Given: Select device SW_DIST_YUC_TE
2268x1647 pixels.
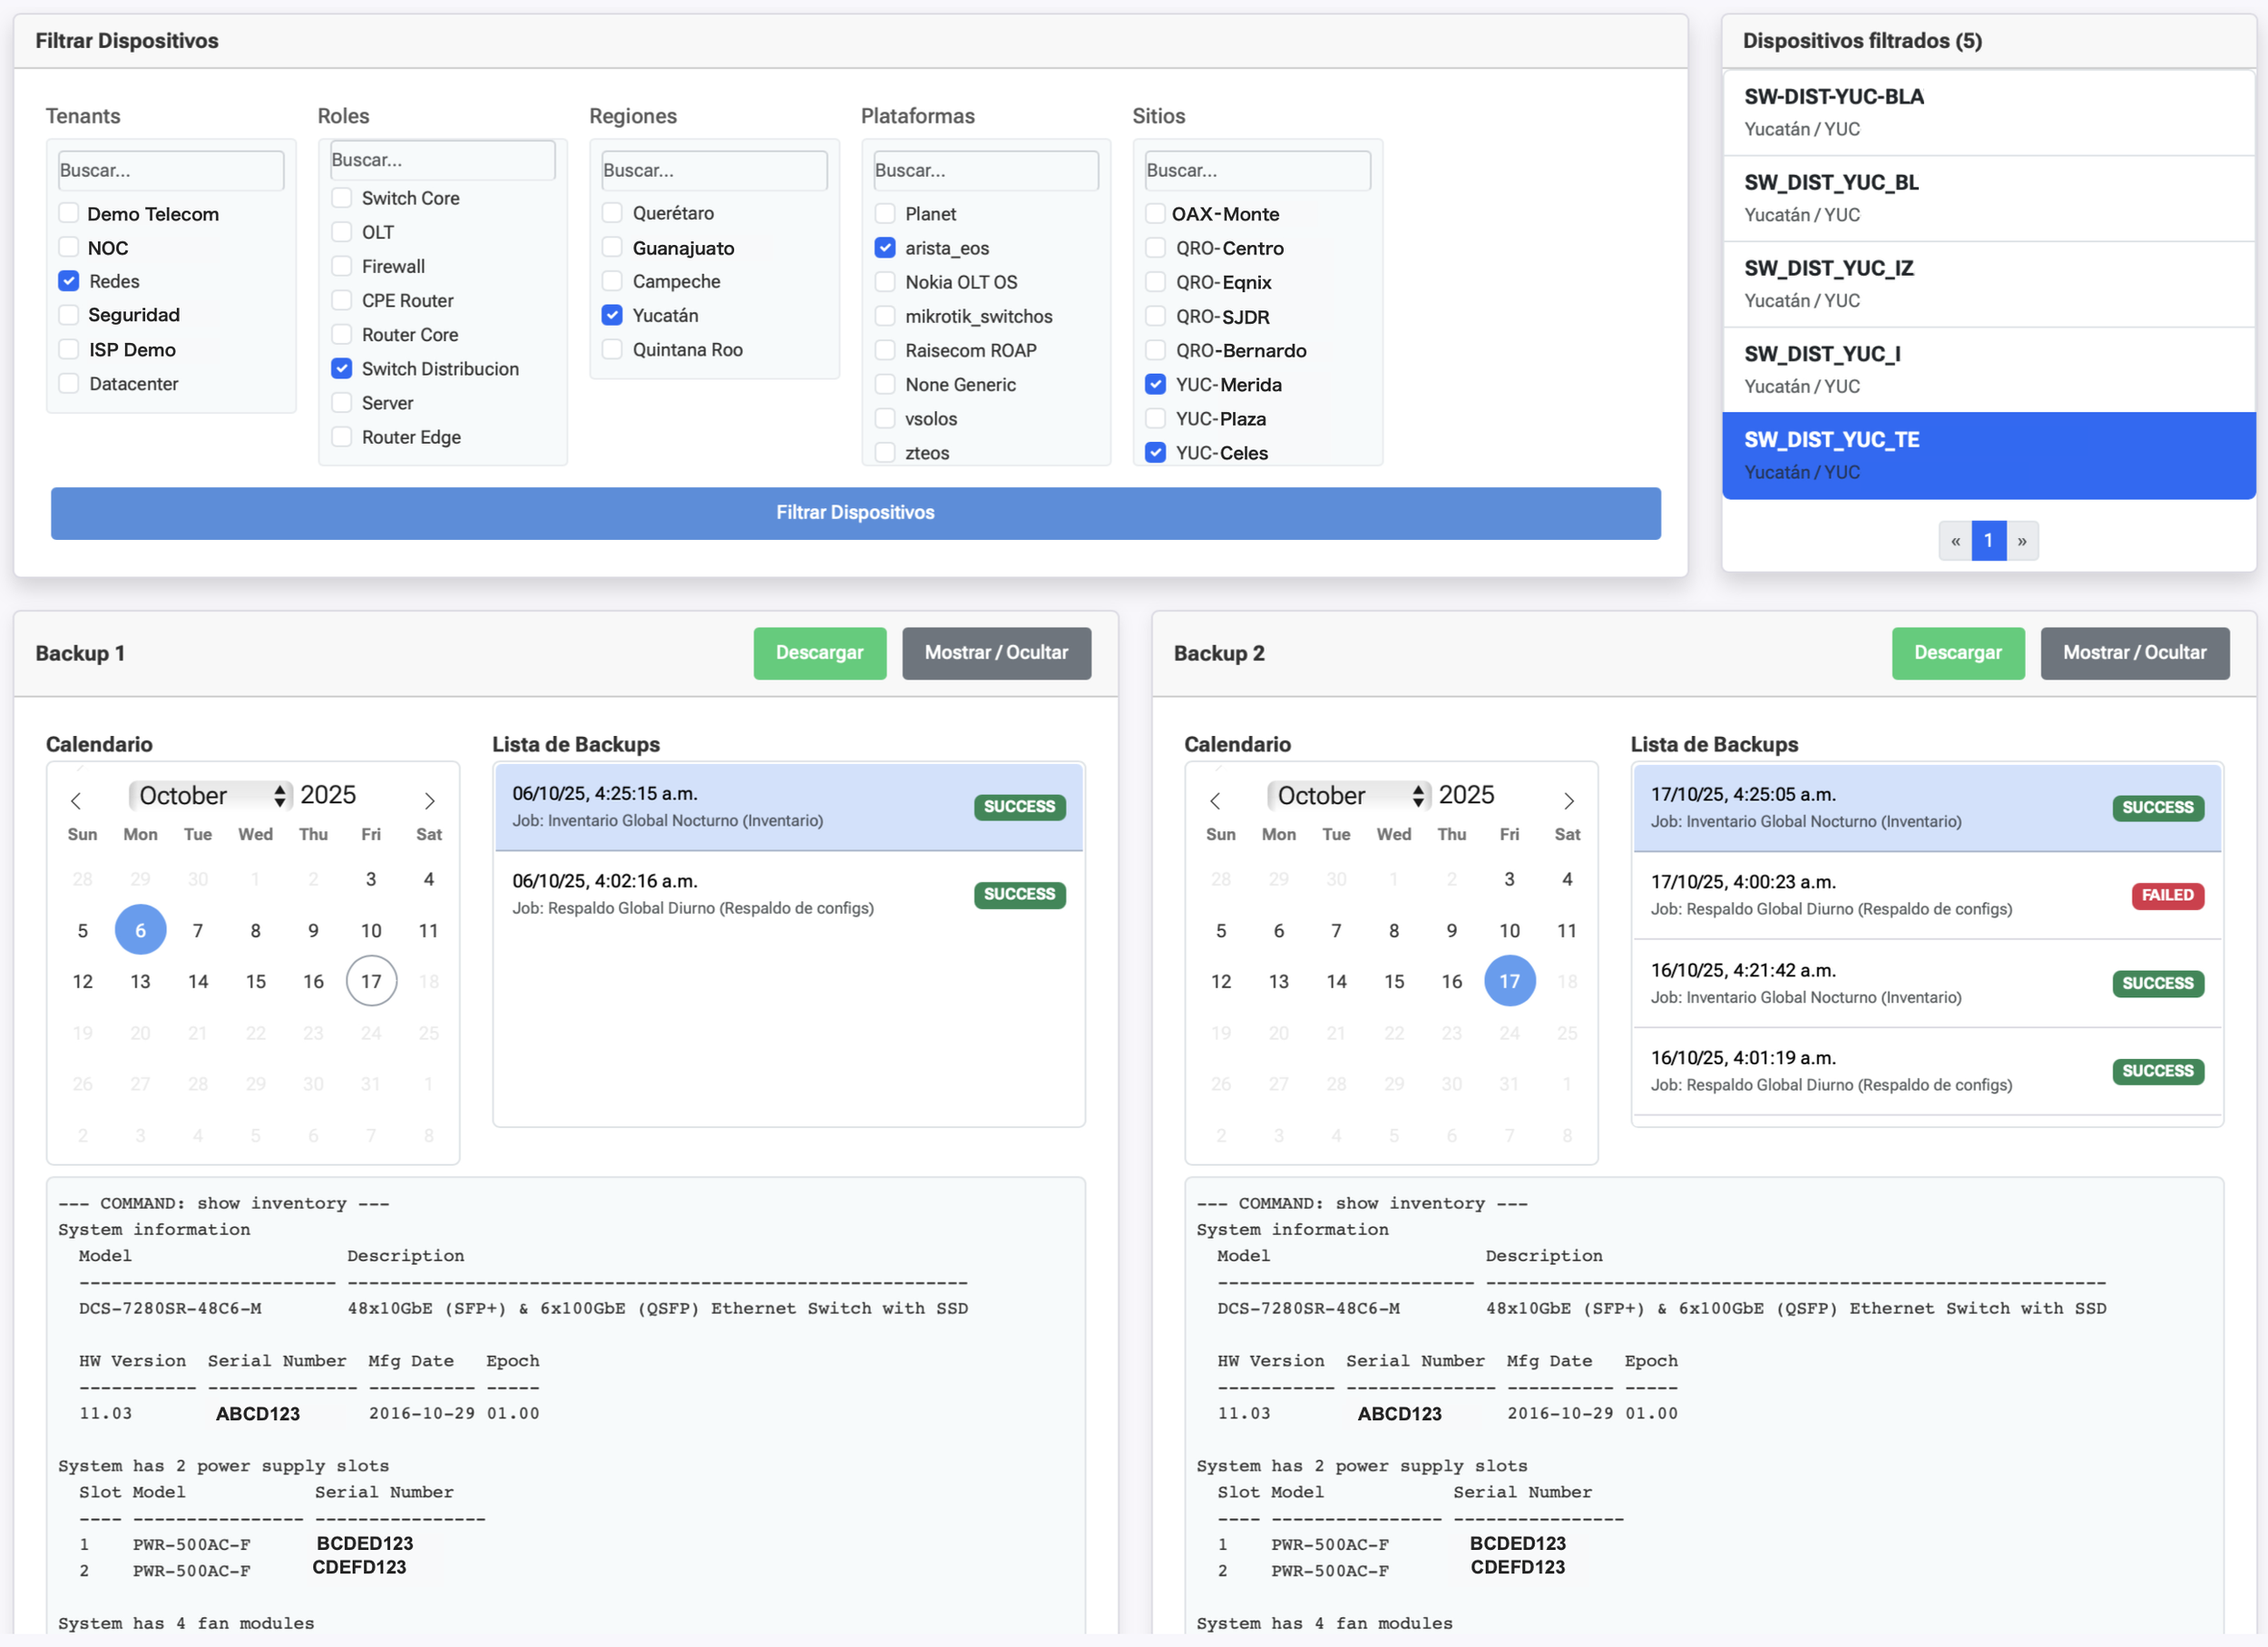Looking at the screenshot, I should click(x=1989, y=456).
